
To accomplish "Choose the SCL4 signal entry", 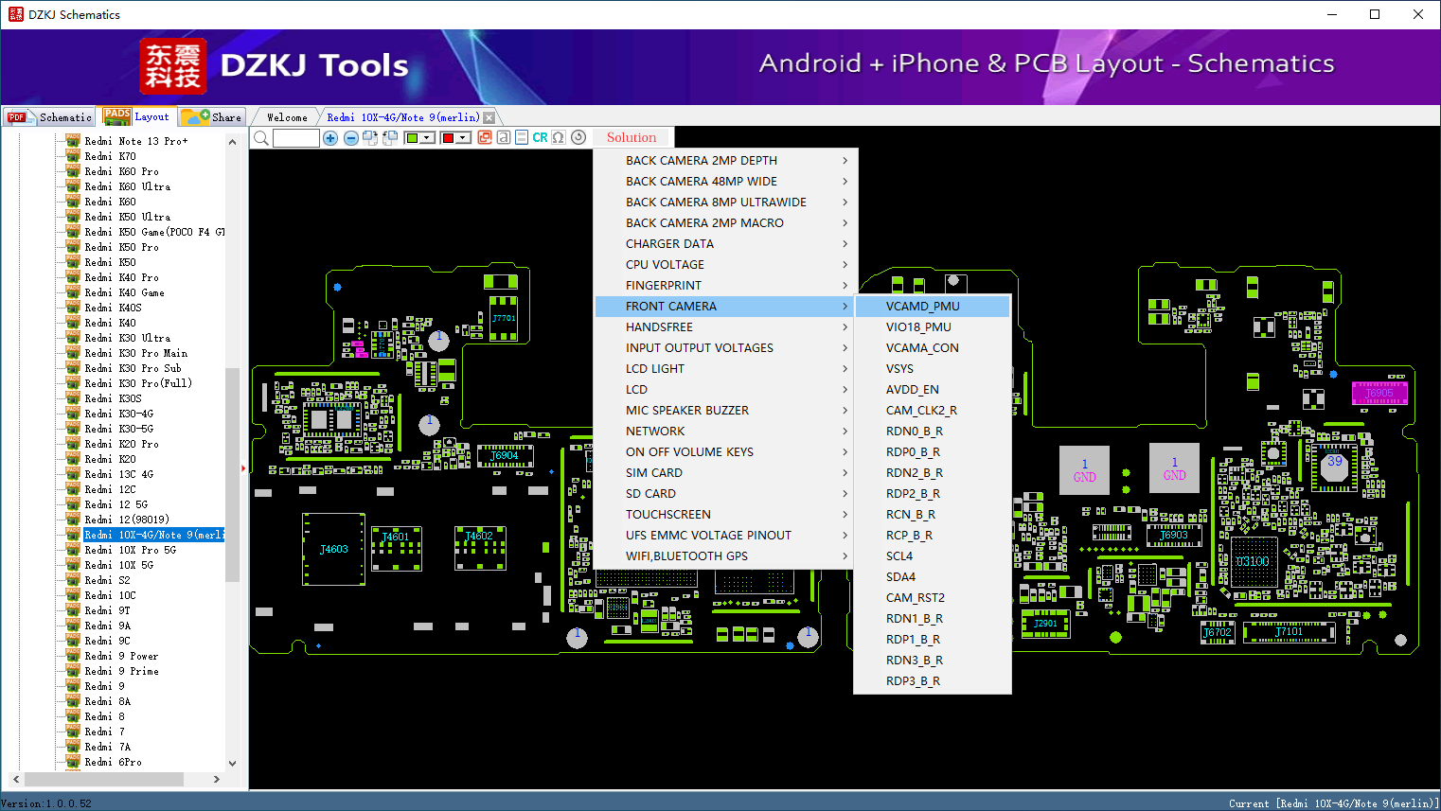I will click(933, 556).
